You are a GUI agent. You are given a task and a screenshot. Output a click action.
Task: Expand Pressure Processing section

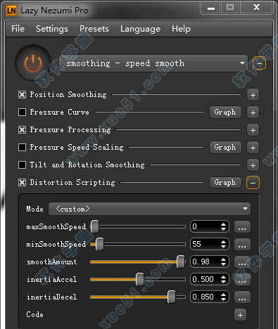(x=253, y=130)
